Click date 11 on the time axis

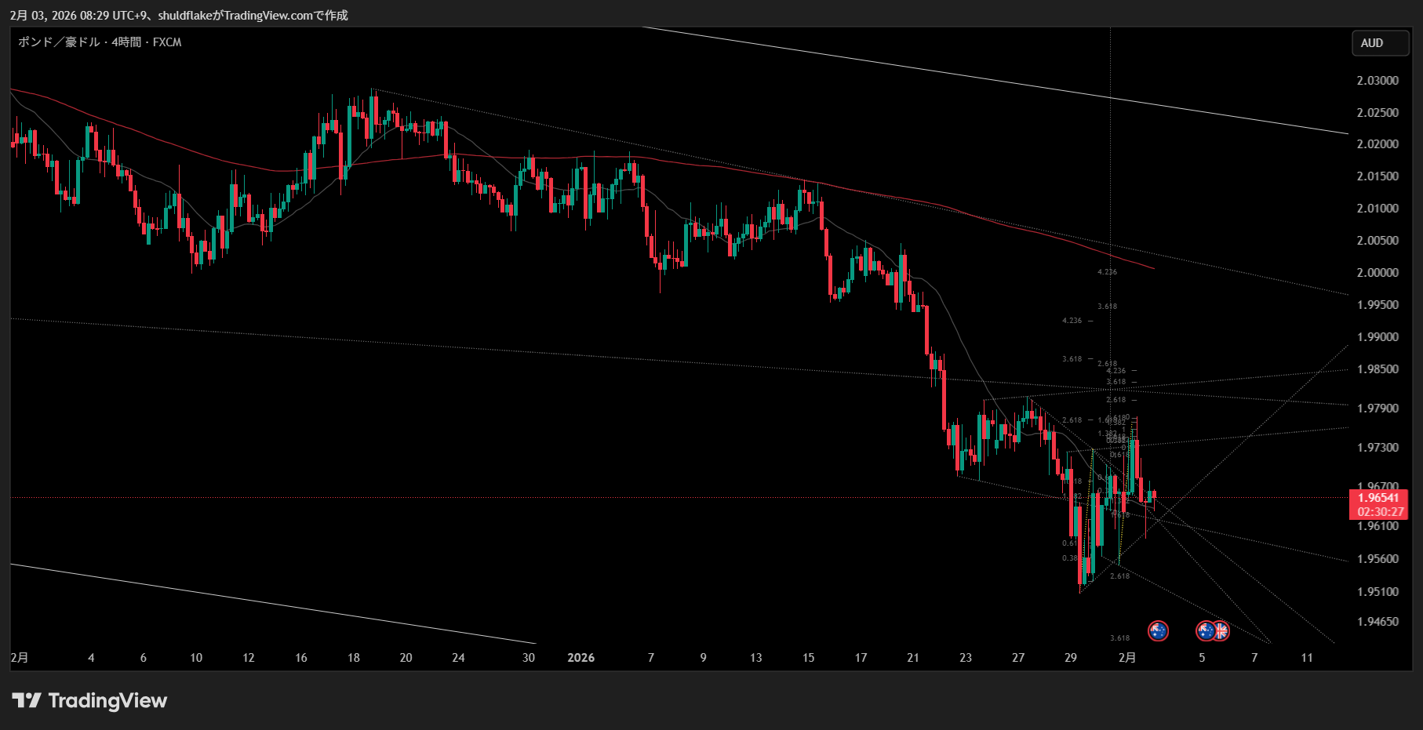click(1307, 658)
